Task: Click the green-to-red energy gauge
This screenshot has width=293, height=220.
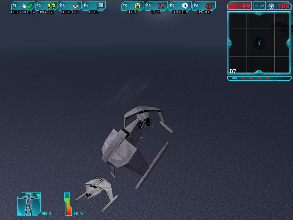Action: (68, 204)
